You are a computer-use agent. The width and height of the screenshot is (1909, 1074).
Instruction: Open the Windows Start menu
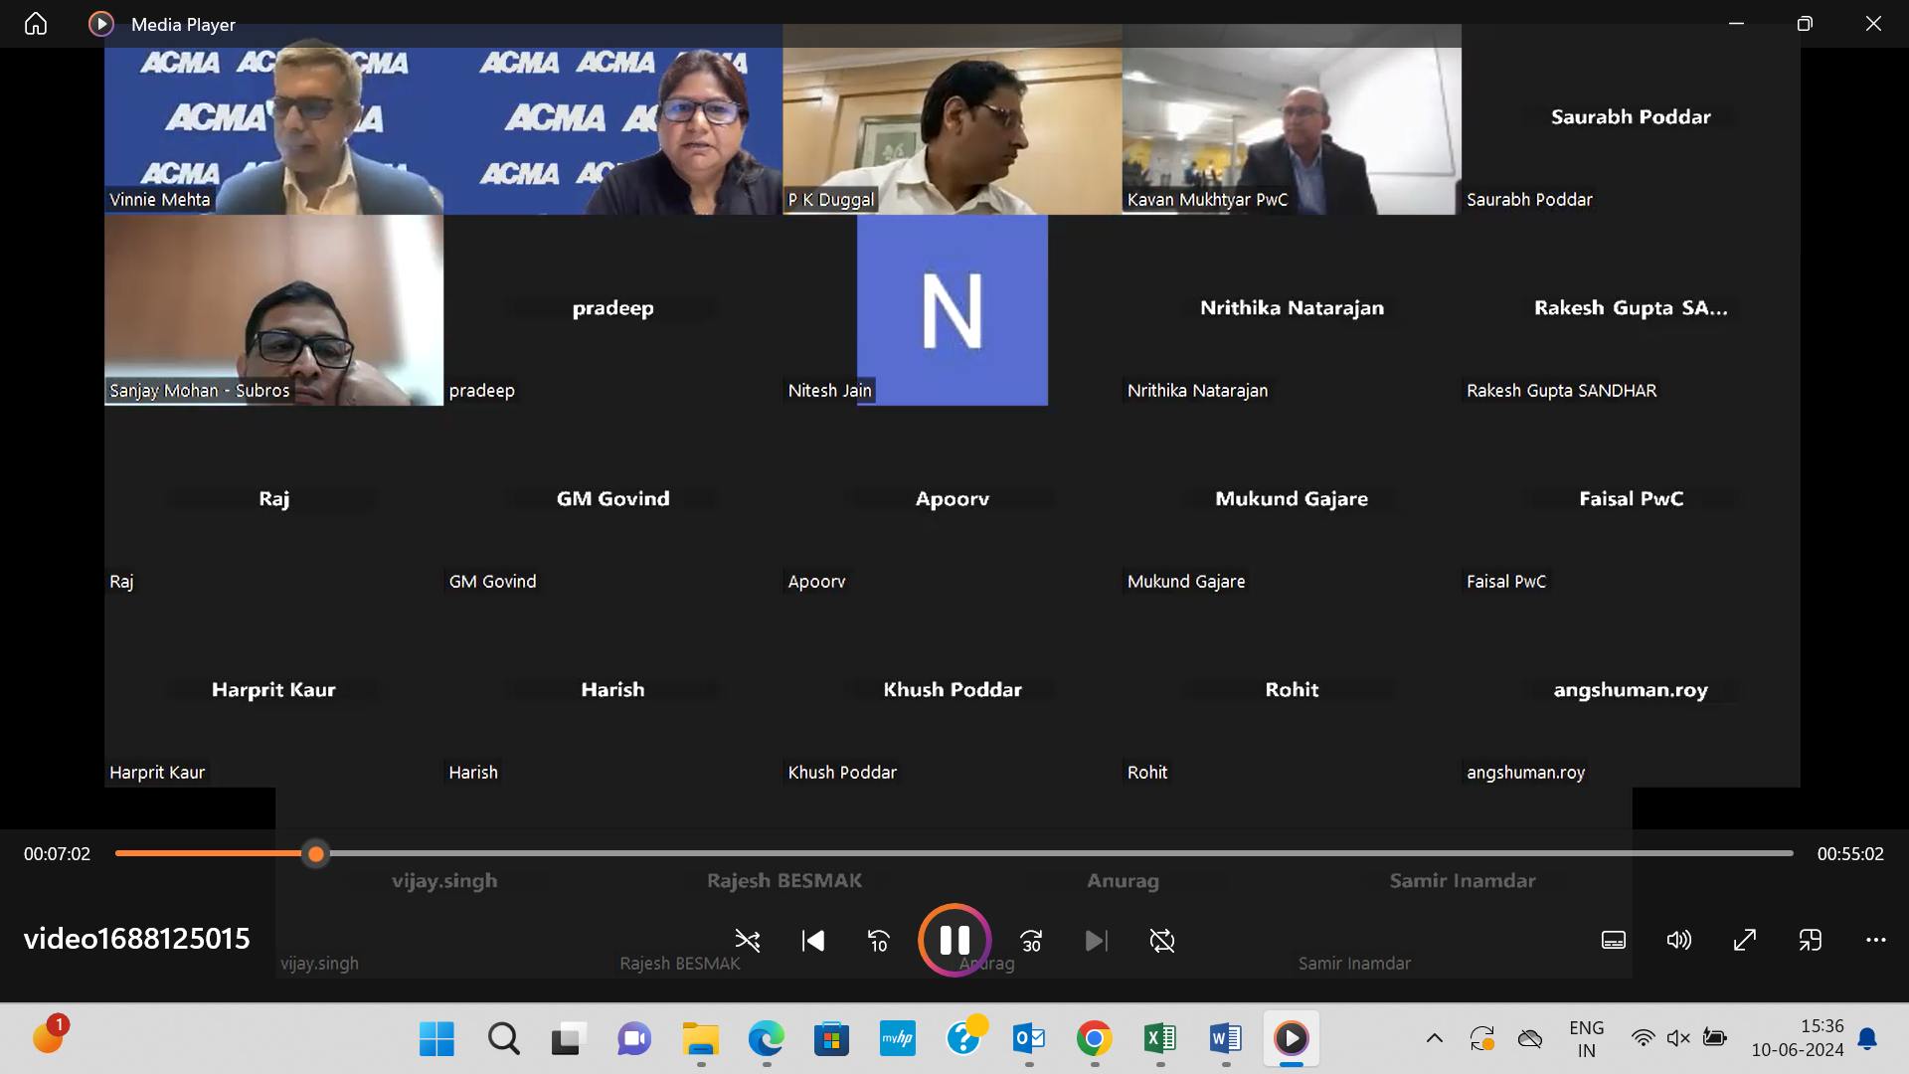click(436, 1037)
